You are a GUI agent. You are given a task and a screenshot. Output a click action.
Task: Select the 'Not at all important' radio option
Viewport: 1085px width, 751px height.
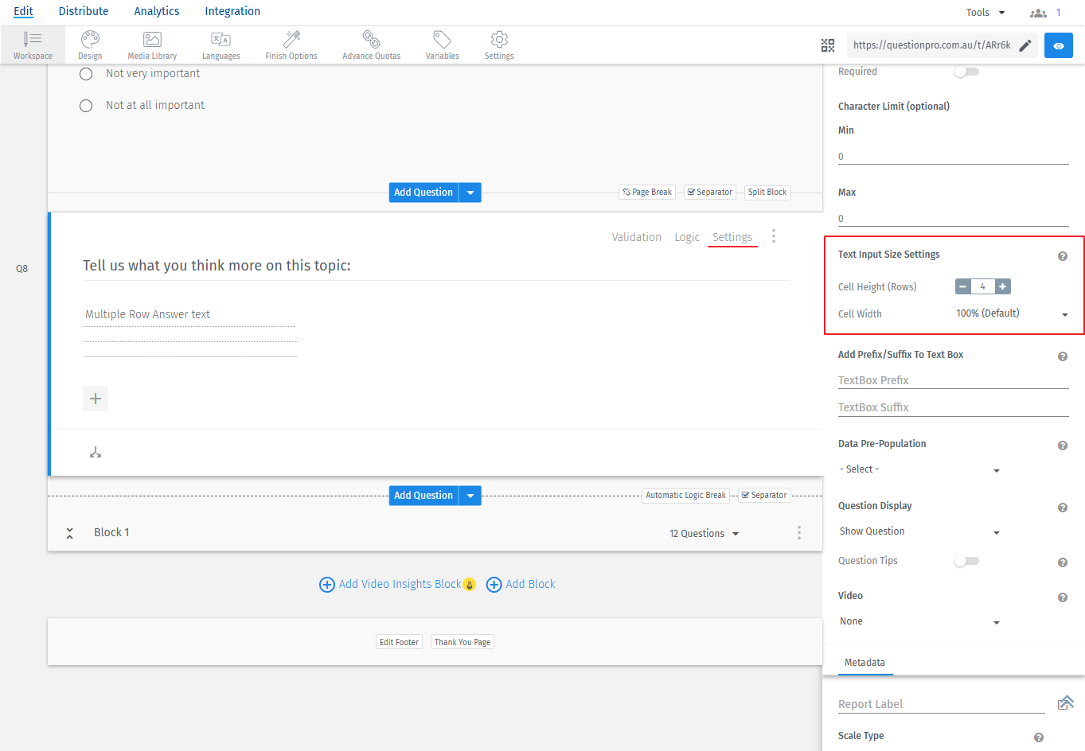(86, 106)
